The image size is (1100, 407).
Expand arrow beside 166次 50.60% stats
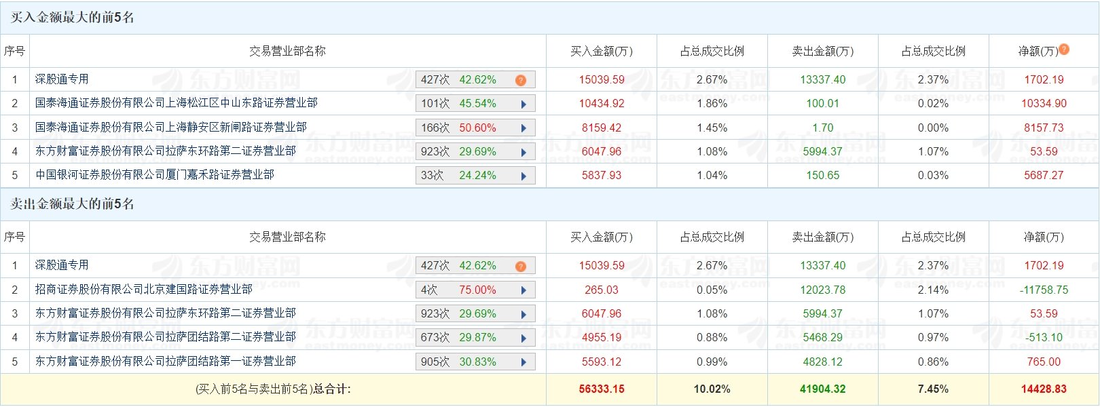[524, 128]
